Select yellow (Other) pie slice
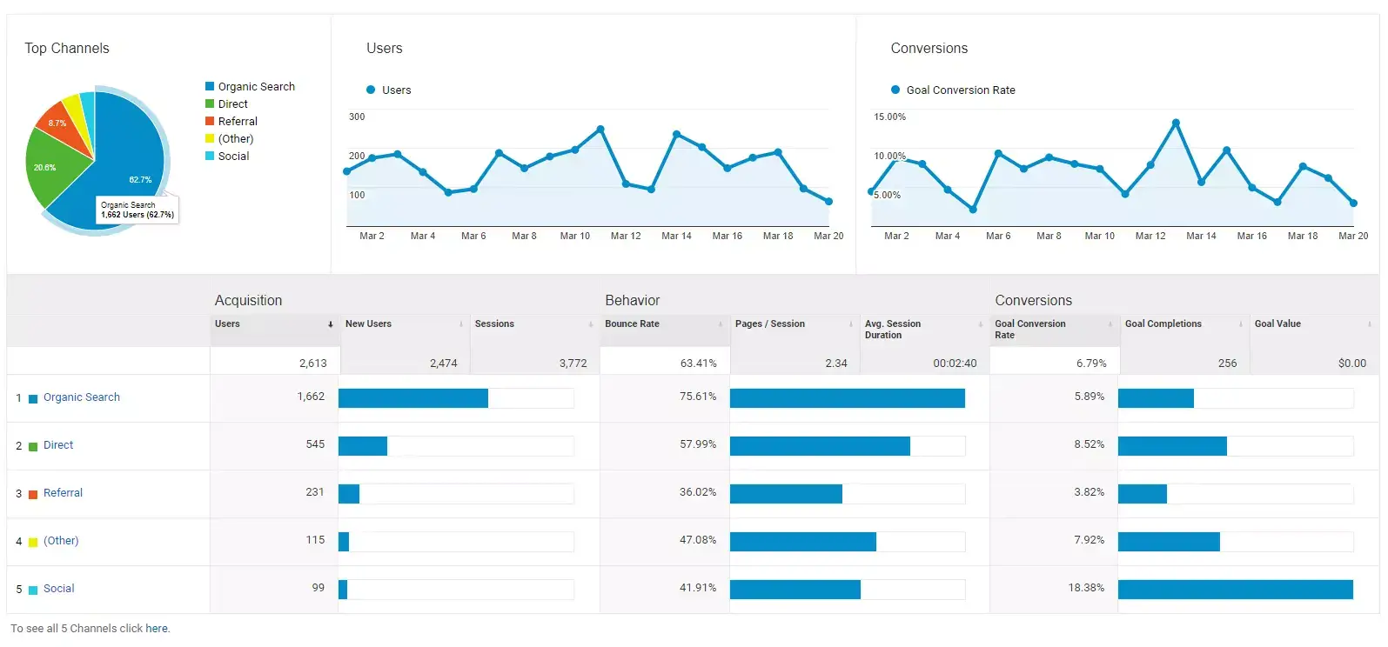 (78, 113)
